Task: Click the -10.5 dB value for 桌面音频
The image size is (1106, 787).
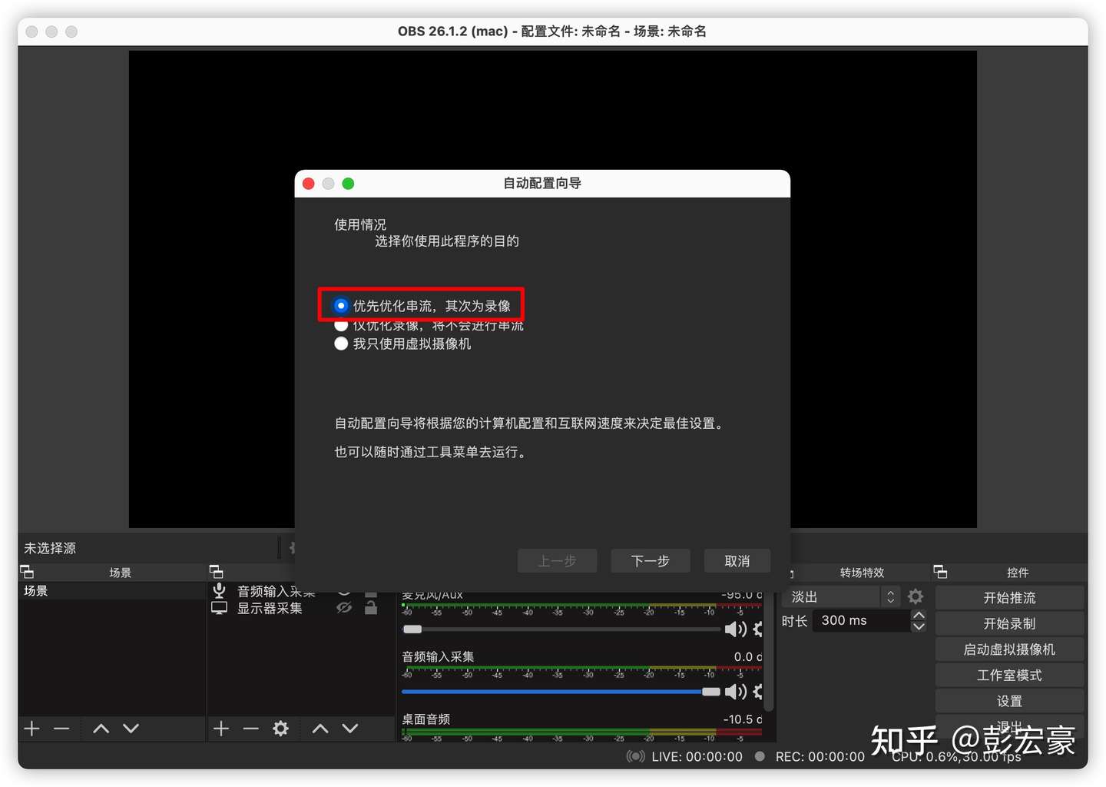Action: 742,719
